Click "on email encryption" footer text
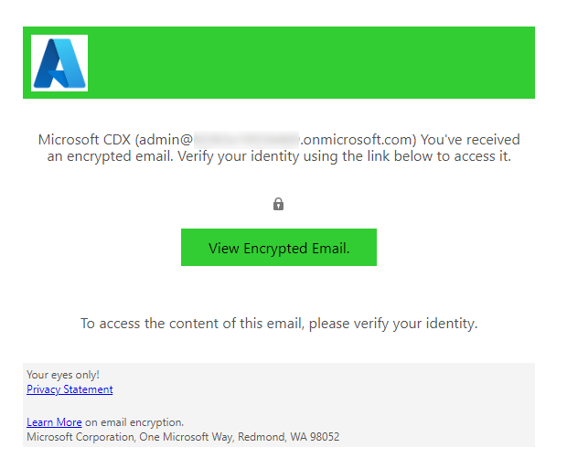The width and height of the screenshot is (567, 458). coord(134,422)
